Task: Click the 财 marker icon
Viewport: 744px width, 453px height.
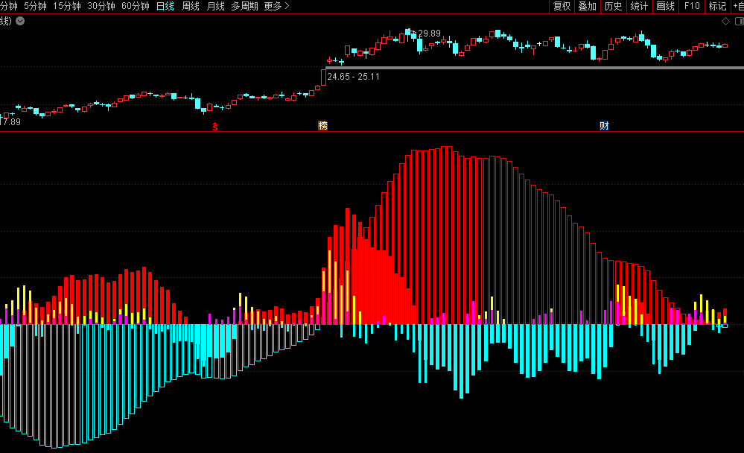Action: (x=604, y=125)
